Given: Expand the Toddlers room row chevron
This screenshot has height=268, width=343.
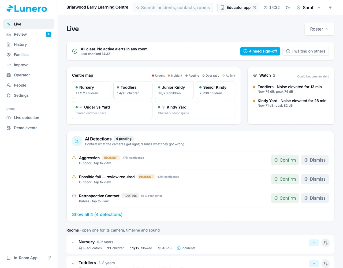Looking at the screenshot, I should tap(73, 264).
